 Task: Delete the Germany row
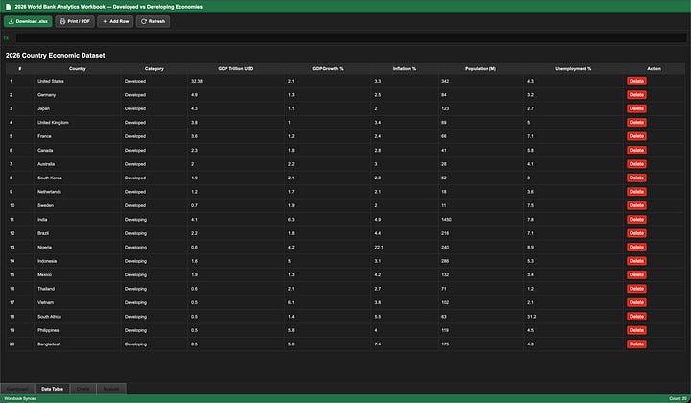636,95
